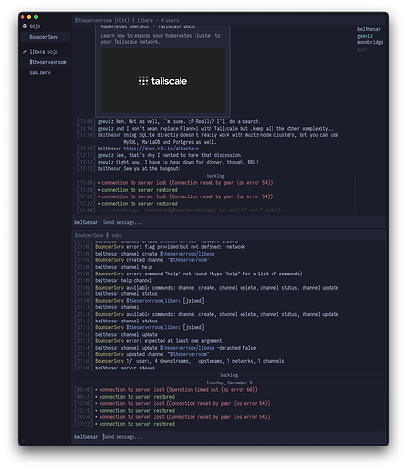The width and height of the screenshot is (406, 470).
Task: Click the Kubernetes cluster preview description text
Action: pos(161,39)
